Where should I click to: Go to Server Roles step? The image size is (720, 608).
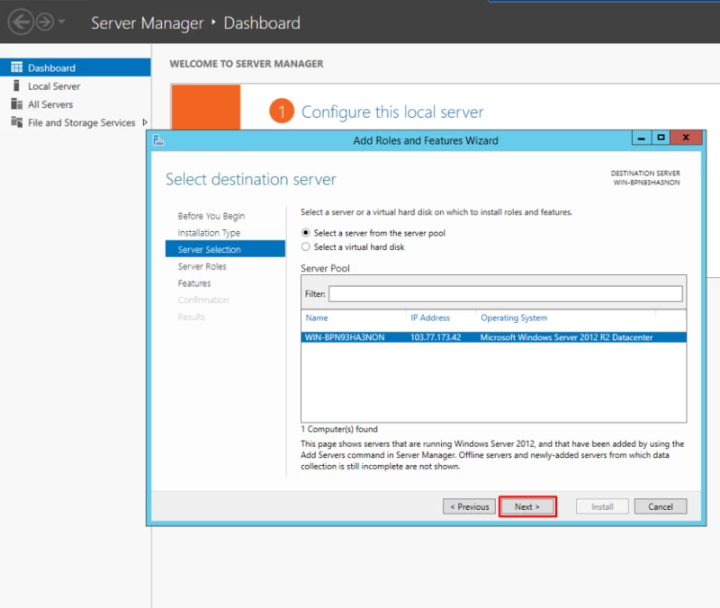click(x=202, y=266)
